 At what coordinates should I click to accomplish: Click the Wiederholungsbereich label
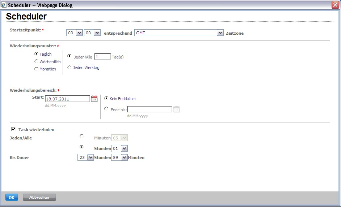pos(33,90)
